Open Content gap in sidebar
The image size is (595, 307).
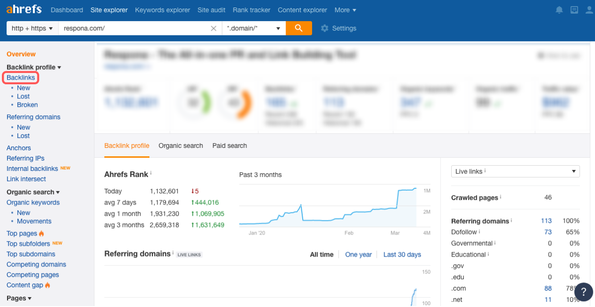click(x=25, y=285)
